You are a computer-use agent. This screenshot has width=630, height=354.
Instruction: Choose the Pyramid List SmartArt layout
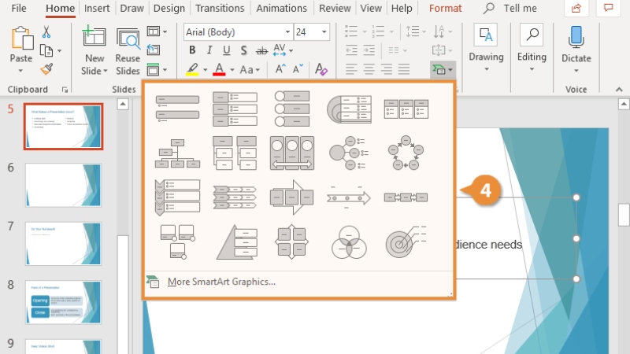pyautogui.click(x=237, y=242)
